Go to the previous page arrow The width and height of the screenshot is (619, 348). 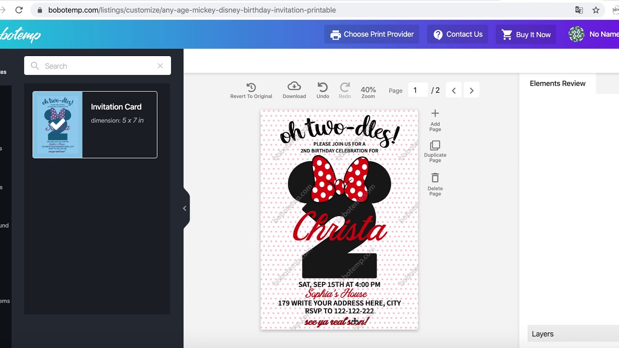(x=454, y=90)
